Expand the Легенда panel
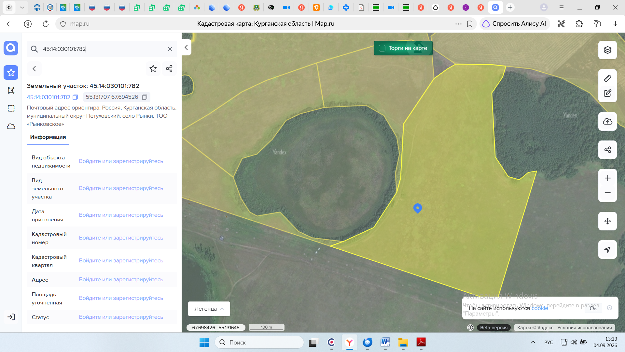The image size is (625, 352). click(x=209, y=309)
